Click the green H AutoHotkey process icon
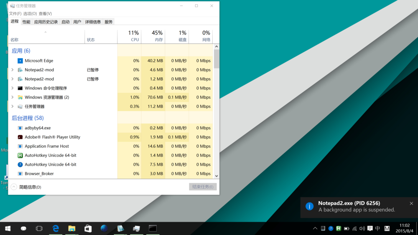The height and width of the screenshot is (235, 418). (20, 155)
